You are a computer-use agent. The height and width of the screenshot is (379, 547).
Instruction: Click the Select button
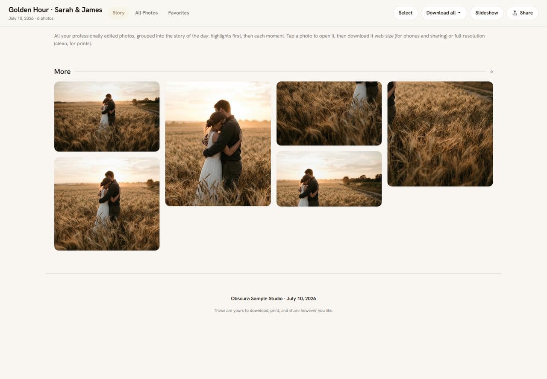tap(406, 13)
